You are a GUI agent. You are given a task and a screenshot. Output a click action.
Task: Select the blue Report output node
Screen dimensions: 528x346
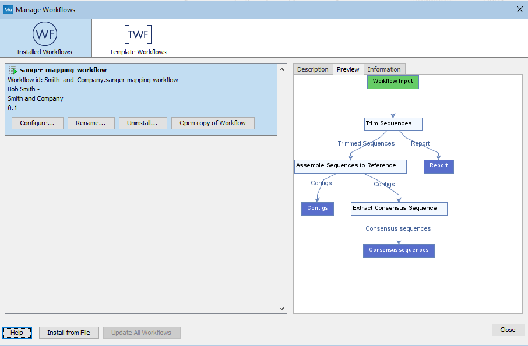(x=438, y=166)
